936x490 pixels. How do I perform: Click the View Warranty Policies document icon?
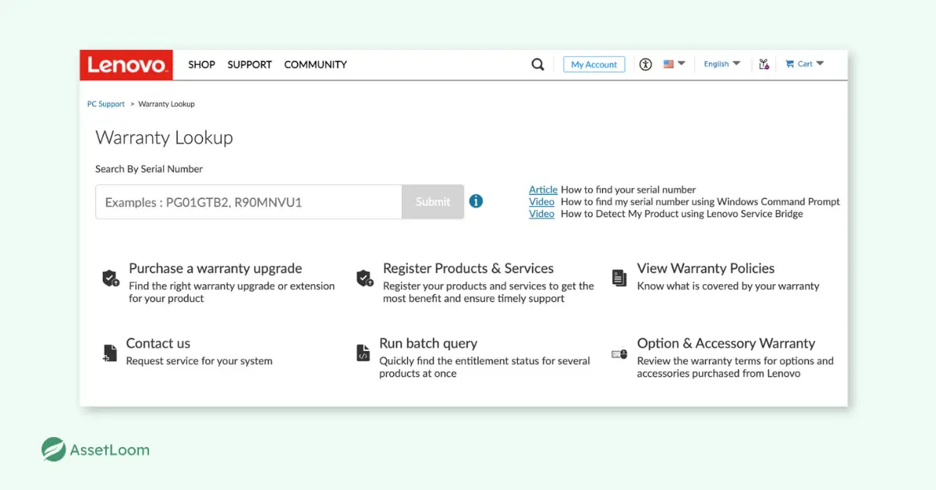(619, 278)
